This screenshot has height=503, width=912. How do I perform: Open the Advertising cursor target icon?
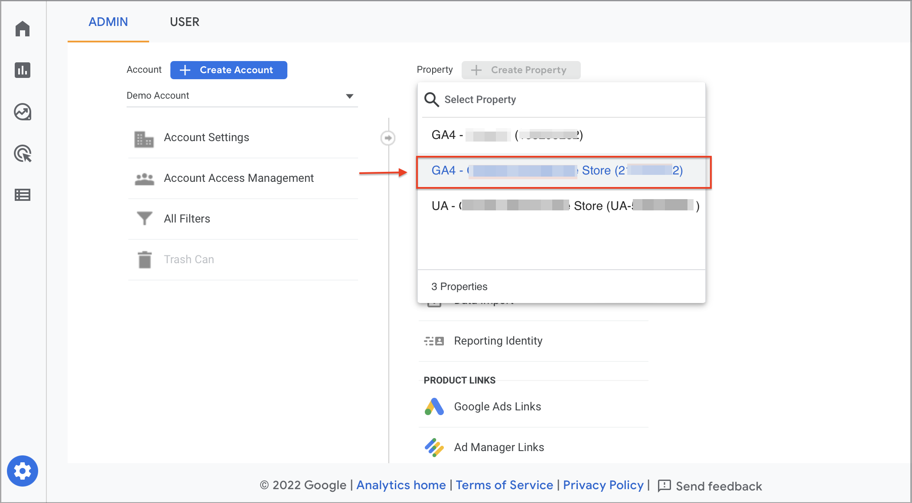pyautogui.click(x=23, y=154)
